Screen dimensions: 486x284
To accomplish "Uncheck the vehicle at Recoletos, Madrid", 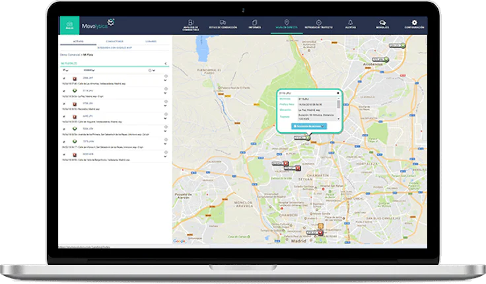I will pyautogui.click(x=64, y=104).
